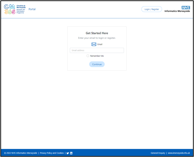194x157 pixels.
Task: Click the Remember Me label text
Action: coord(97,56)
